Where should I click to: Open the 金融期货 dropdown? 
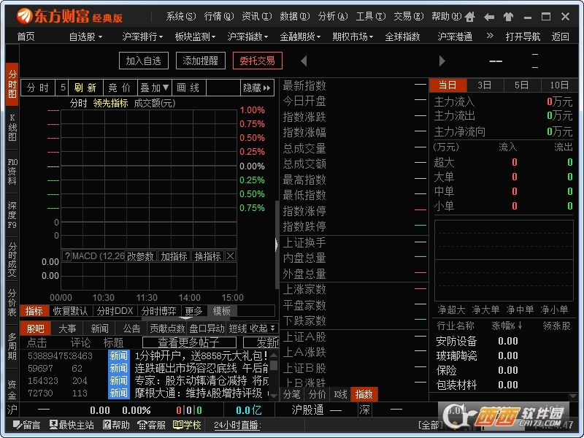300,36
